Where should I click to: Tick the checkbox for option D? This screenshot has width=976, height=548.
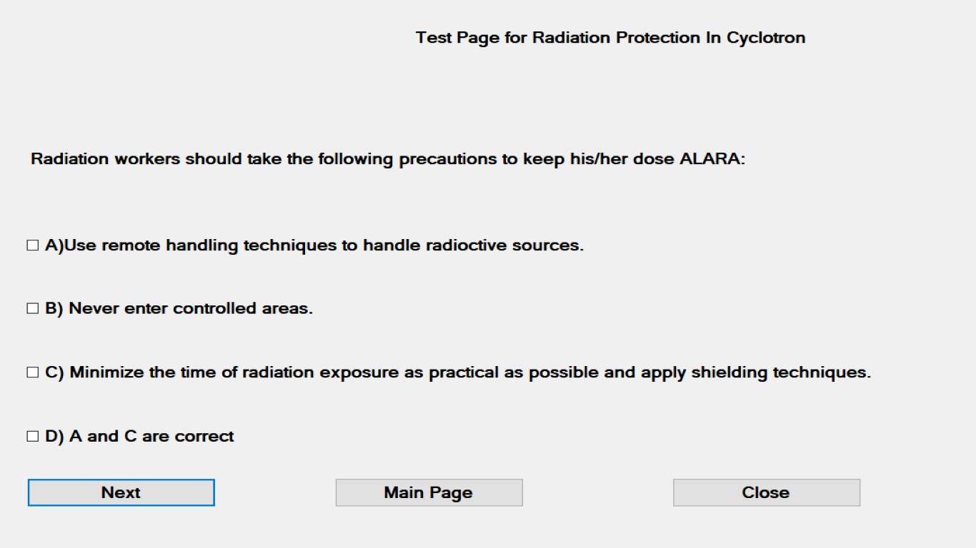pos(32,436)
